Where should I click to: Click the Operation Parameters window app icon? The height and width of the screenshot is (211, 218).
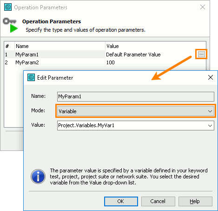[x=8, y=7]
